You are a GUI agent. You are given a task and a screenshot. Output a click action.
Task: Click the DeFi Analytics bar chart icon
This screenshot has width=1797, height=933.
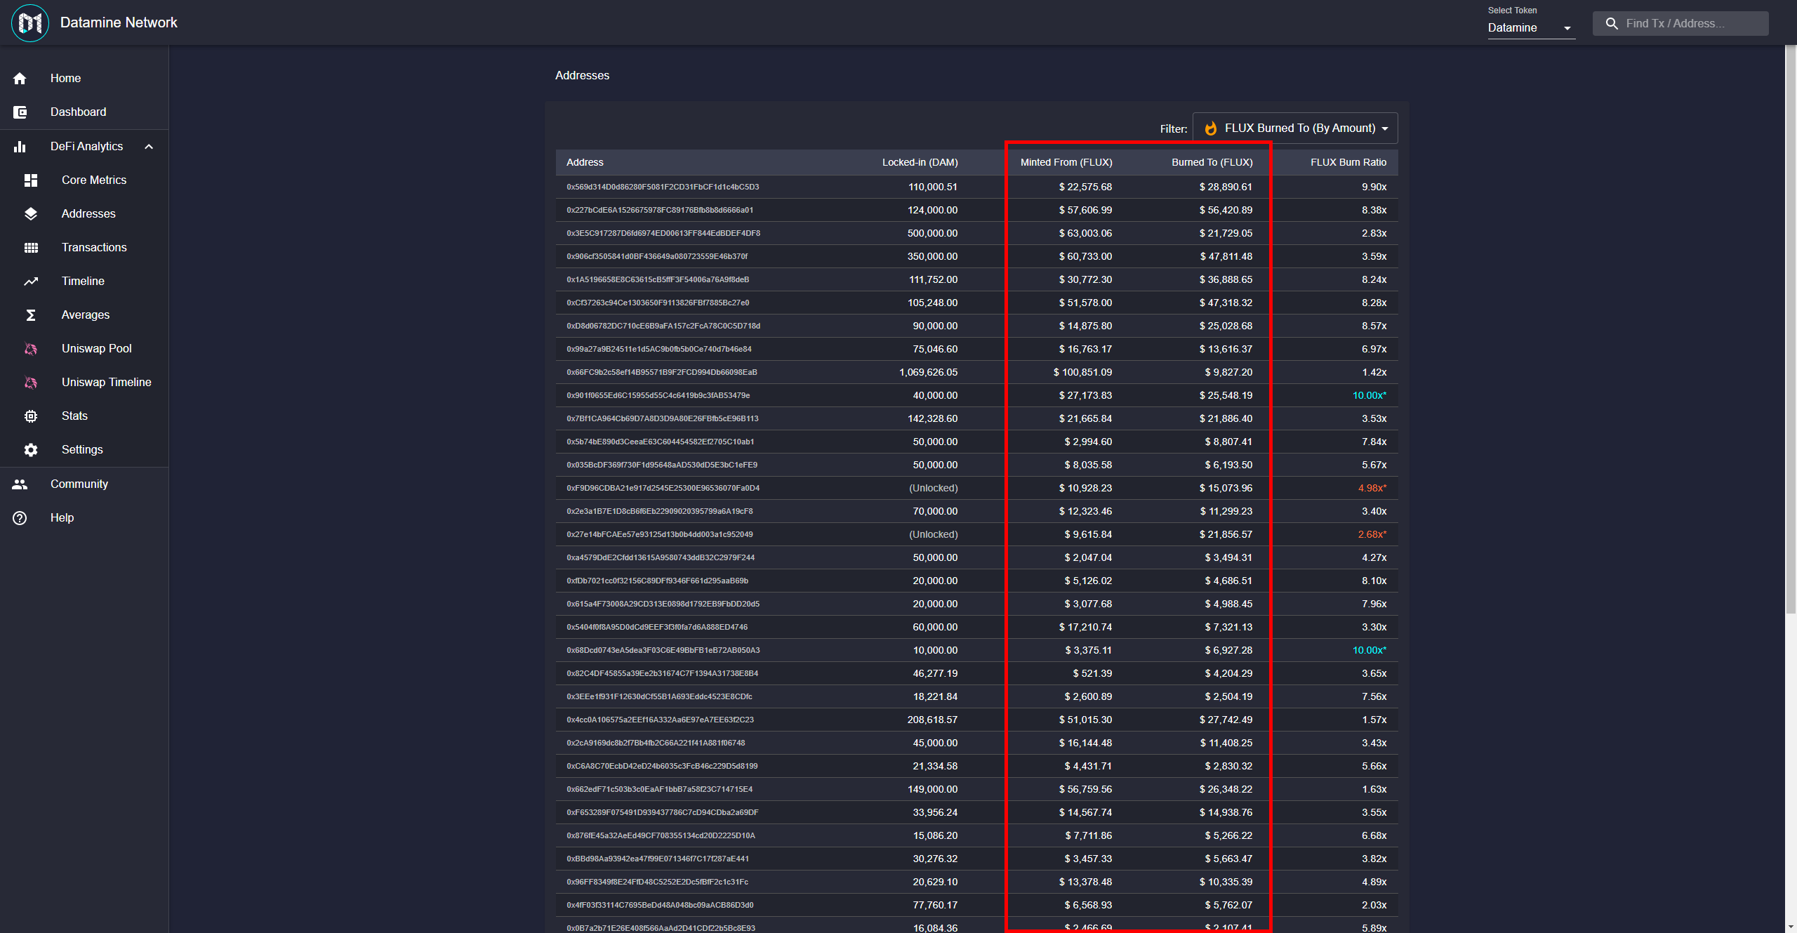pos(20,146)
